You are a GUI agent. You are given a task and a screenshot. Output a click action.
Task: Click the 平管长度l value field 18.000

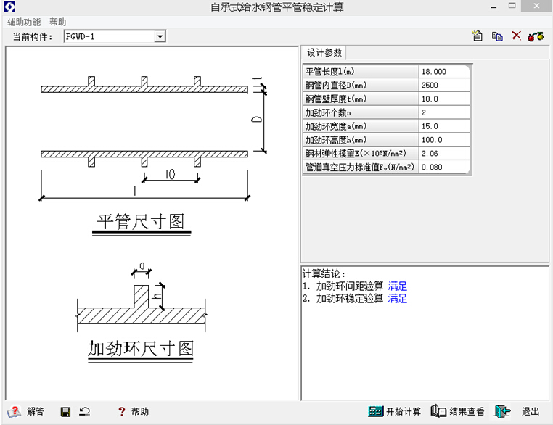[444, 72]
